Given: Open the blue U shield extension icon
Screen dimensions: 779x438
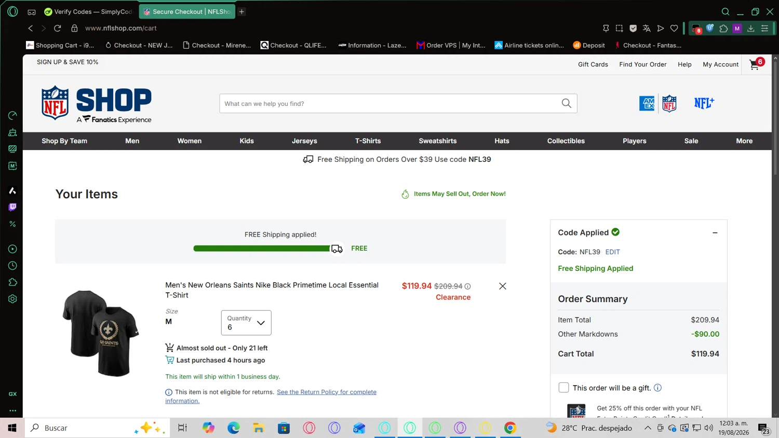Looking at the screenshot, I should click(x=710, y=28).
